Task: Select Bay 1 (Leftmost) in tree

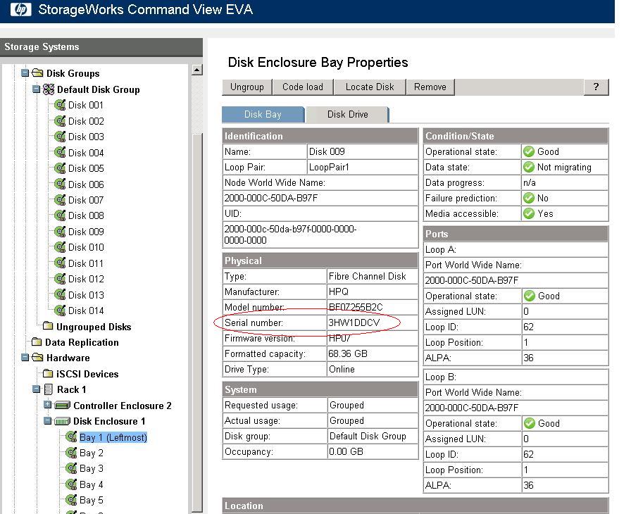Action: pyautogui.click(x=113, y=437)
